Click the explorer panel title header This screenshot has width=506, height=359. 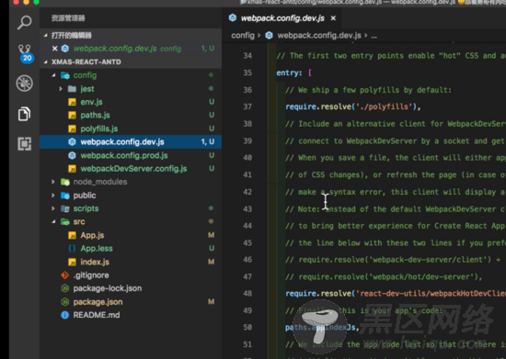[68, 18]
